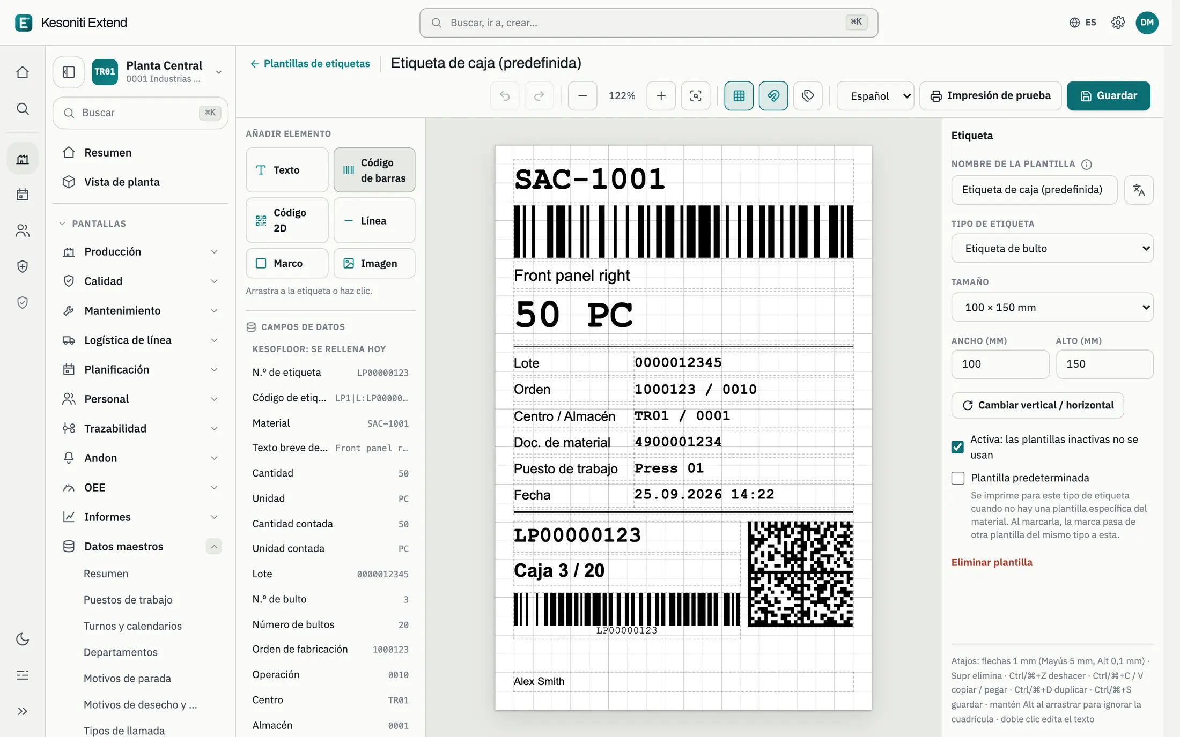The image size is (1180, 737).
Task: Open the Español language dropdown
Action: tap(875, 96)
